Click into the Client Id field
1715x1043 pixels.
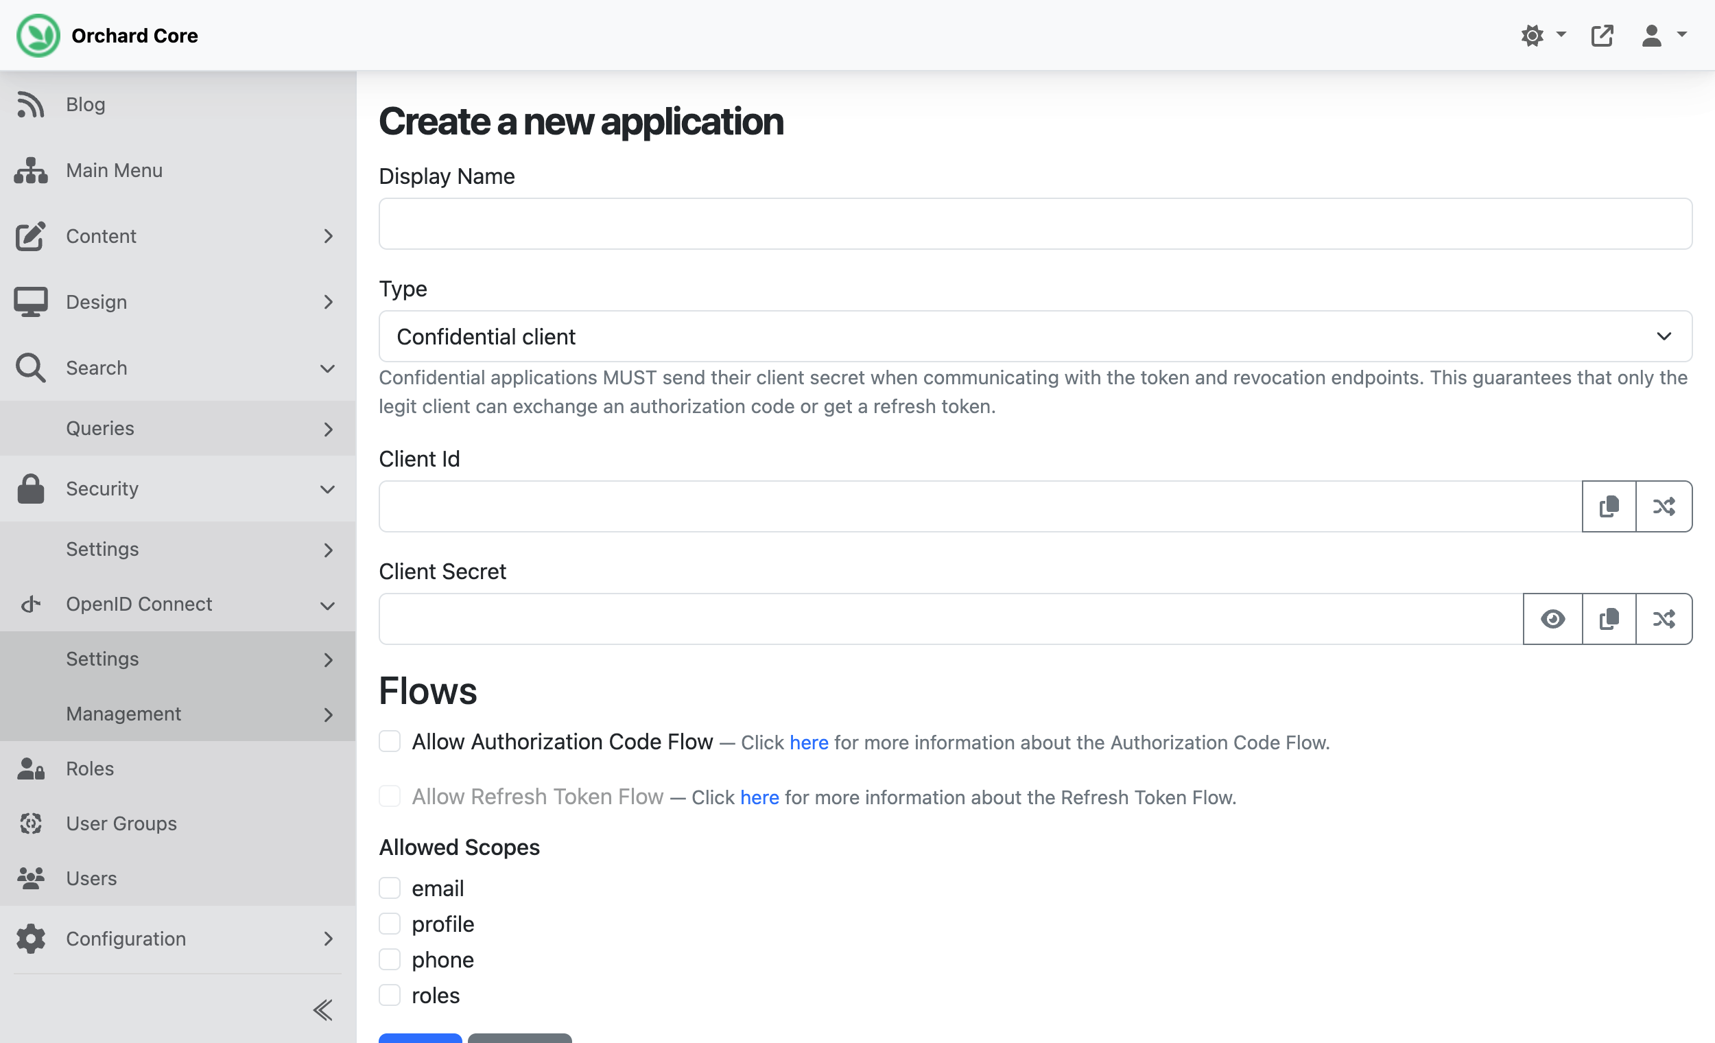(x=980, y=506)
